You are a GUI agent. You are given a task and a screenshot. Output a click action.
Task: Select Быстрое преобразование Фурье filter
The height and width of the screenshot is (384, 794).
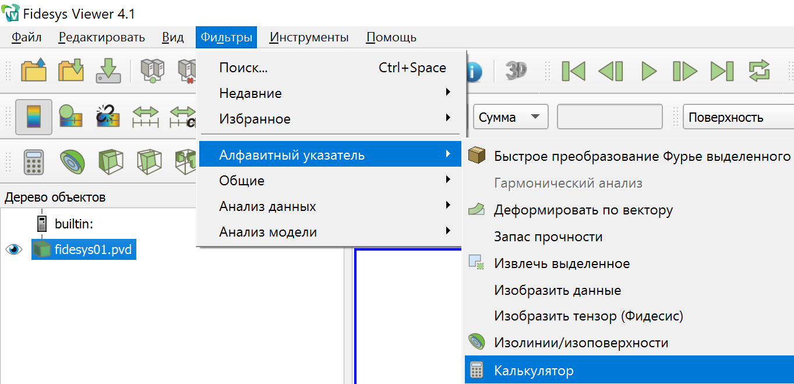(629, 156)
